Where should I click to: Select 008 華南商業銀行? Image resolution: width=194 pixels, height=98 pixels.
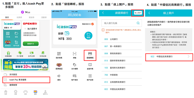coord(122,53)
